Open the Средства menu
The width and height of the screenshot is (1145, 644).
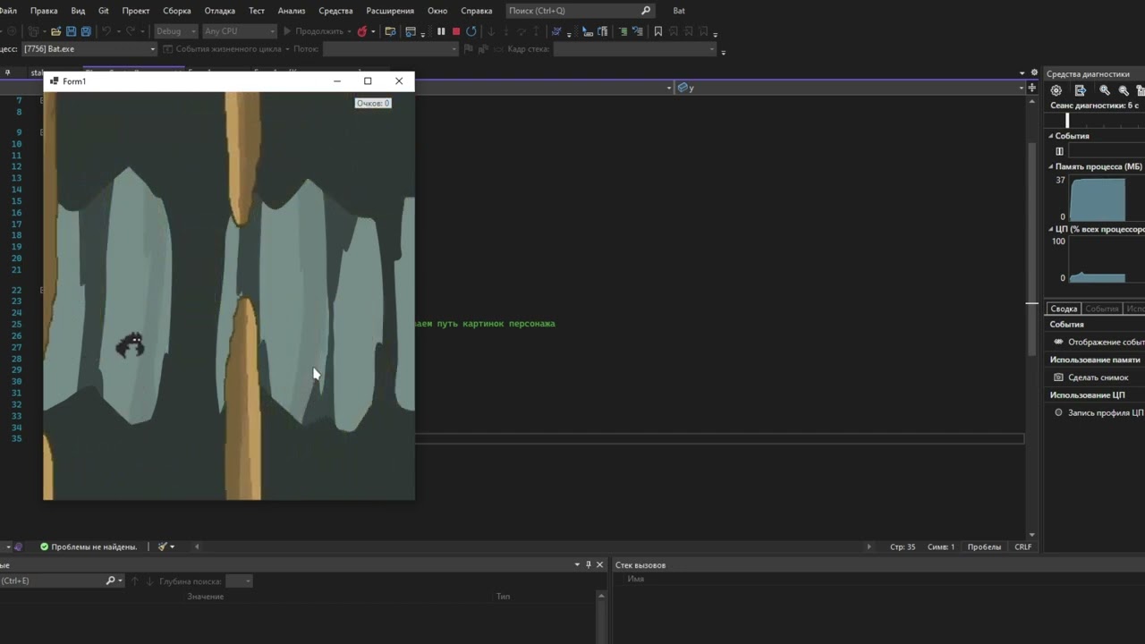(x=335, y=11)
